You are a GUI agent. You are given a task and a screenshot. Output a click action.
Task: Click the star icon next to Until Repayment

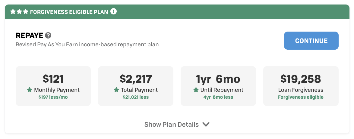point(196,90)
